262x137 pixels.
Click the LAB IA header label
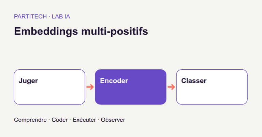click(61, 16)
